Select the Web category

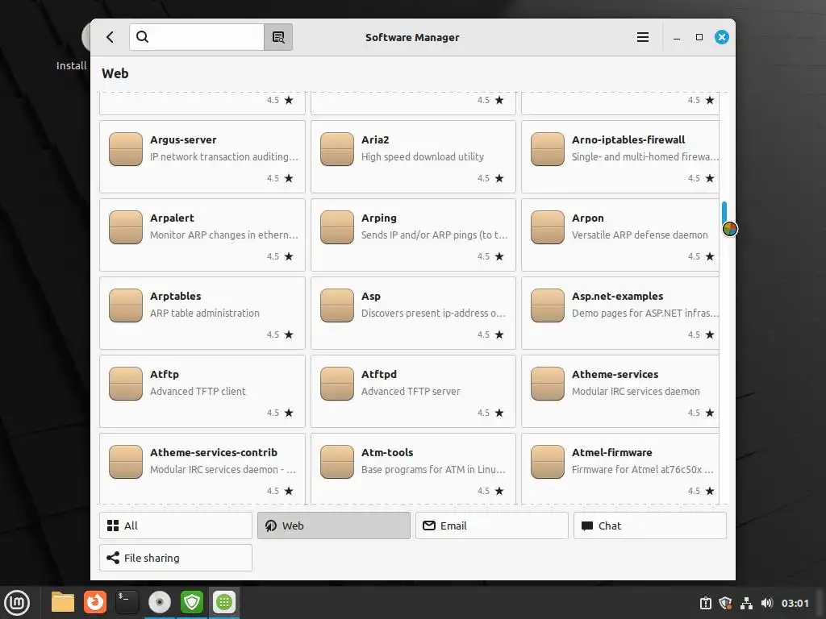coord(333,526)
